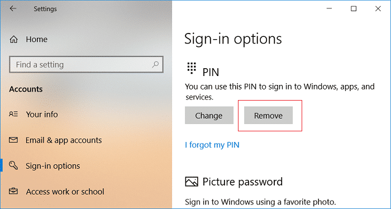Click the back arrow icon
391x209 pixels.
[13, 8]
